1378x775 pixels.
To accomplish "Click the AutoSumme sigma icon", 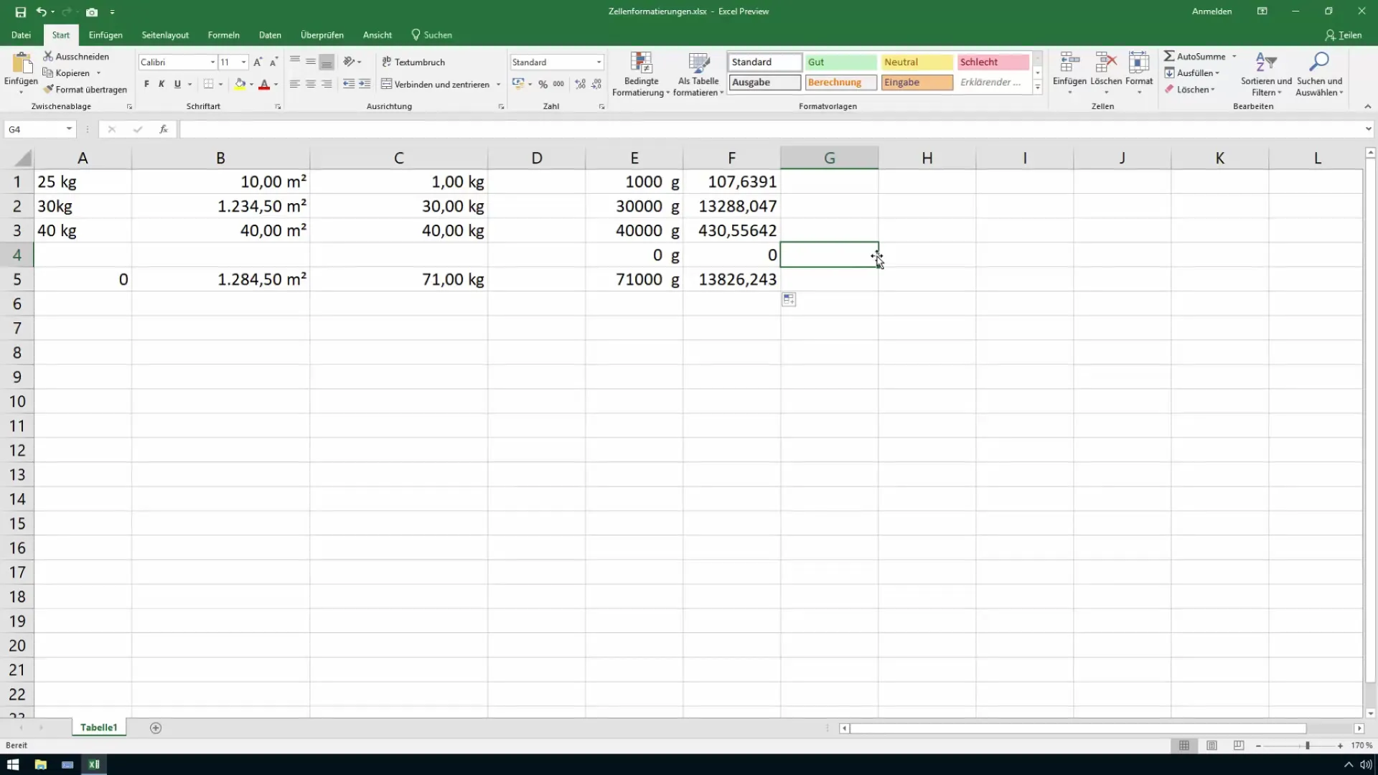I will coord(1169,56).
